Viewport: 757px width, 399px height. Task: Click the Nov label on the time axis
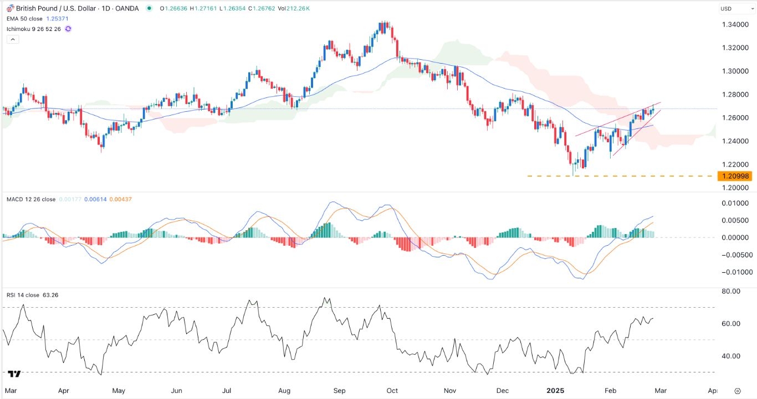click(x=449, y=391)
